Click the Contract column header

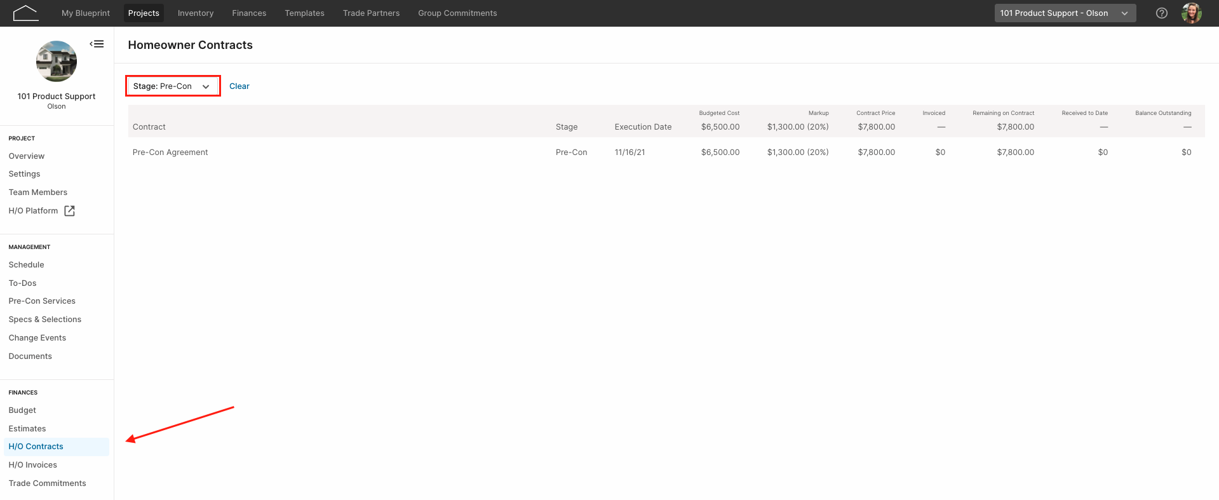(149, 127)
